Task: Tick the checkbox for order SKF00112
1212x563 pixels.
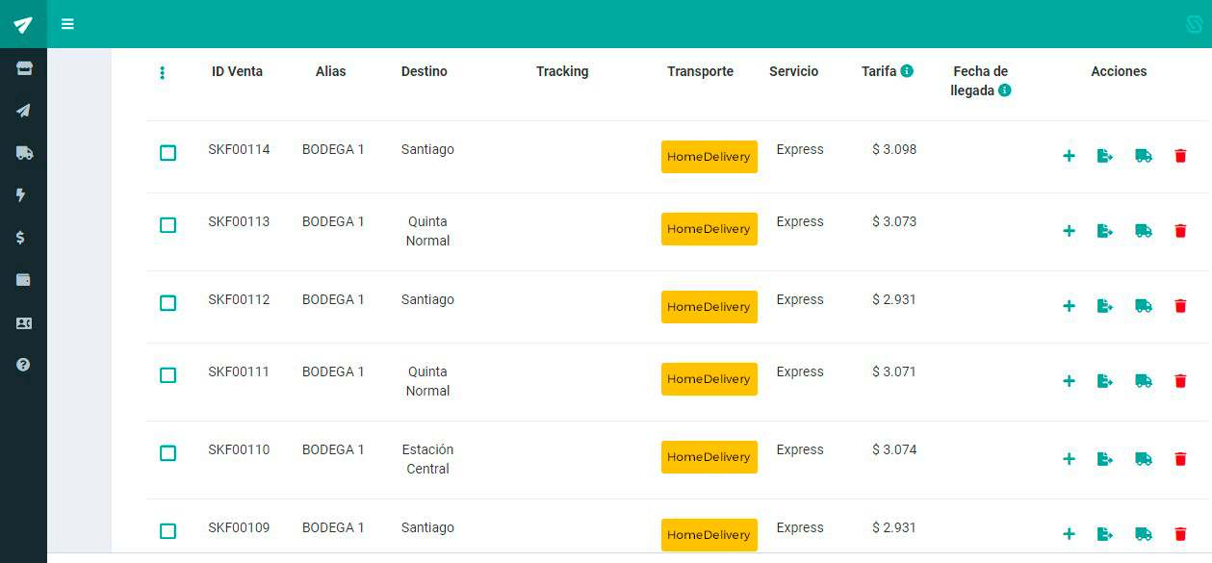Action: tap(168, 303)
